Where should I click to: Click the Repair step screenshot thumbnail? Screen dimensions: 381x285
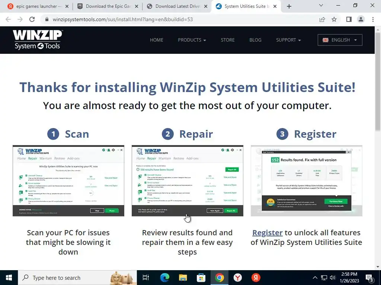click(x=188, y=181)
